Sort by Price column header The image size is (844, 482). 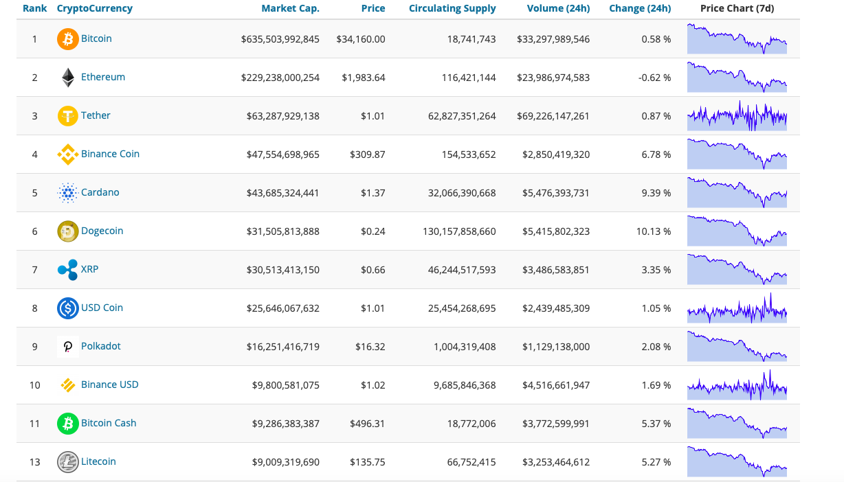(373, 8)
